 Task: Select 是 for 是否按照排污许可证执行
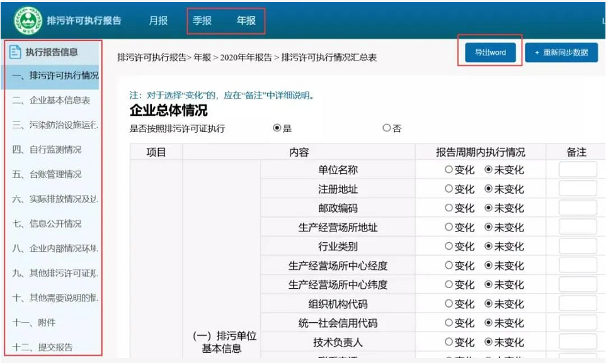point(277,128)
